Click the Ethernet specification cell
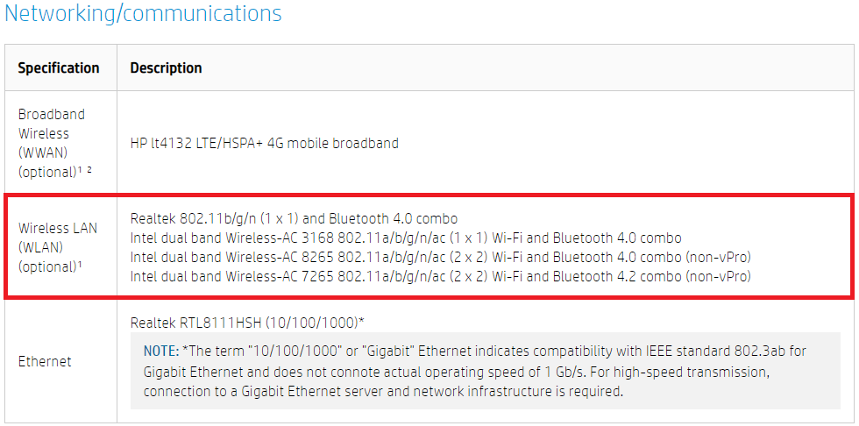Screen dimensions: 859x426 click(45, 361)
